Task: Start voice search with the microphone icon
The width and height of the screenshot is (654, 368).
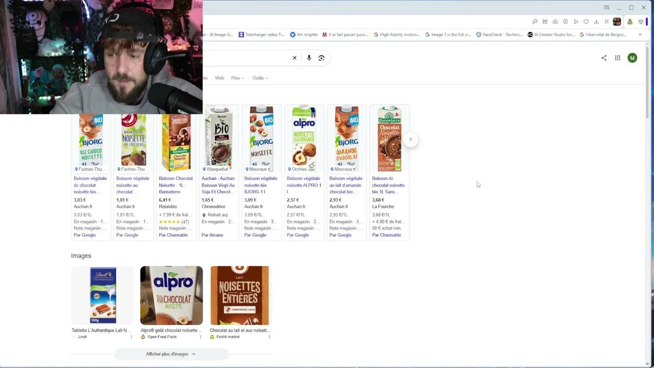Action: pos(309,58)
